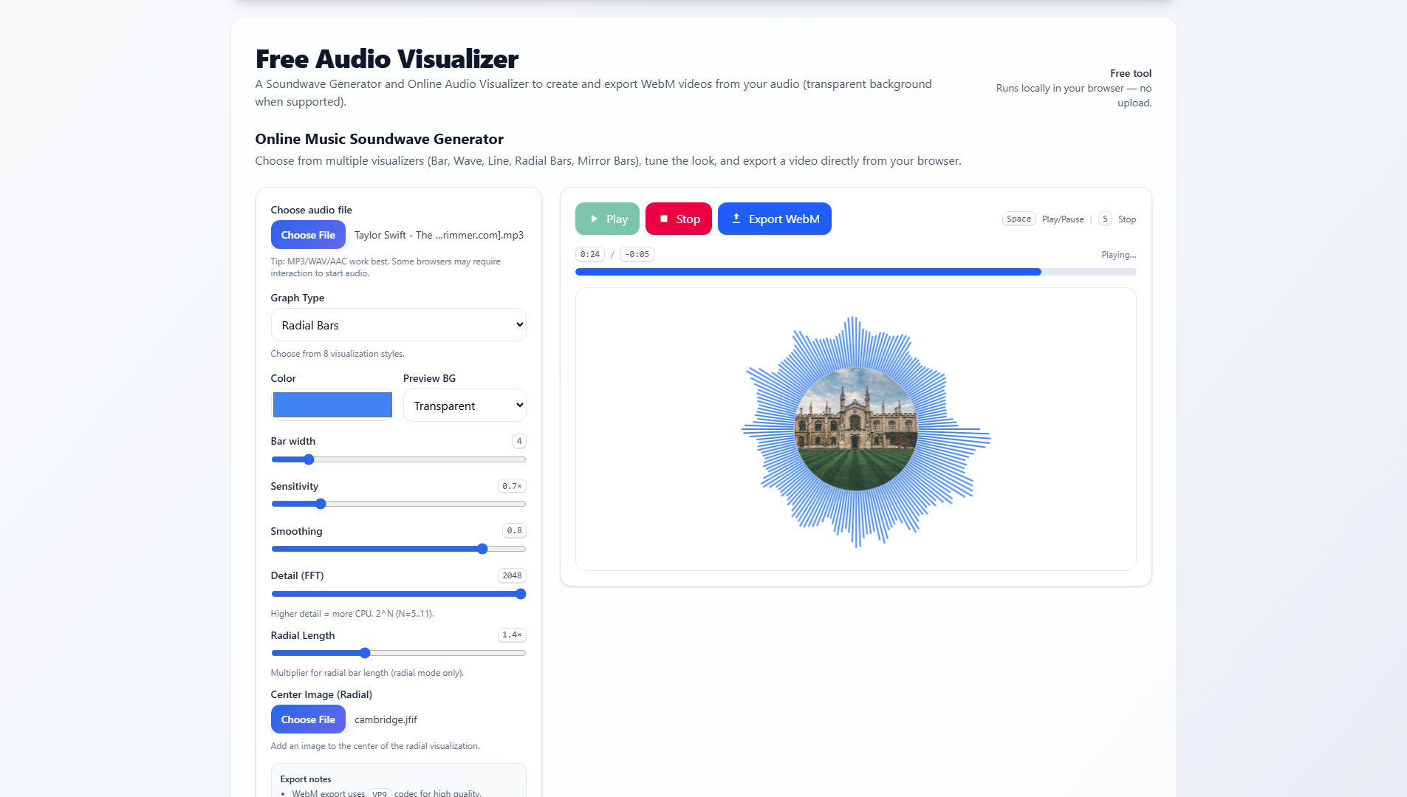
Task: Click the remaining time badge showing -0:05
Action: [x=636, y=254]
